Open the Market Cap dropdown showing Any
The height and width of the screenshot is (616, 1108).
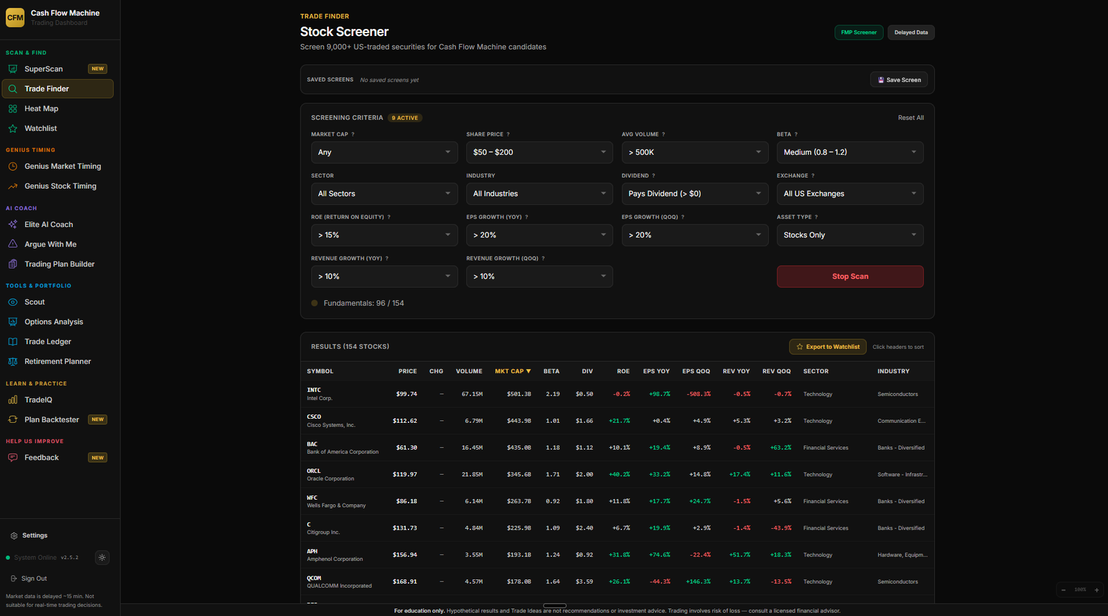click(384, 152)
